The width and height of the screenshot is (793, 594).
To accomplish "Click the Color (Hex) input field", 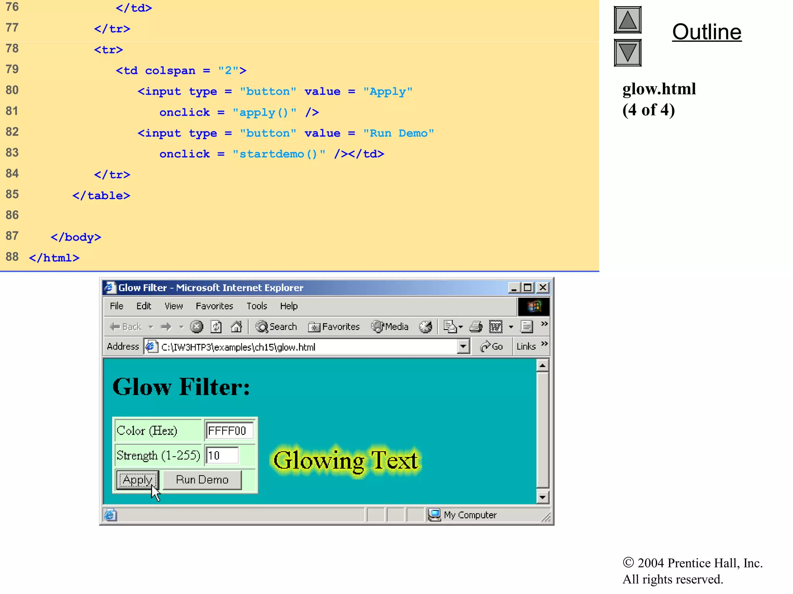I will pos(229,430).
